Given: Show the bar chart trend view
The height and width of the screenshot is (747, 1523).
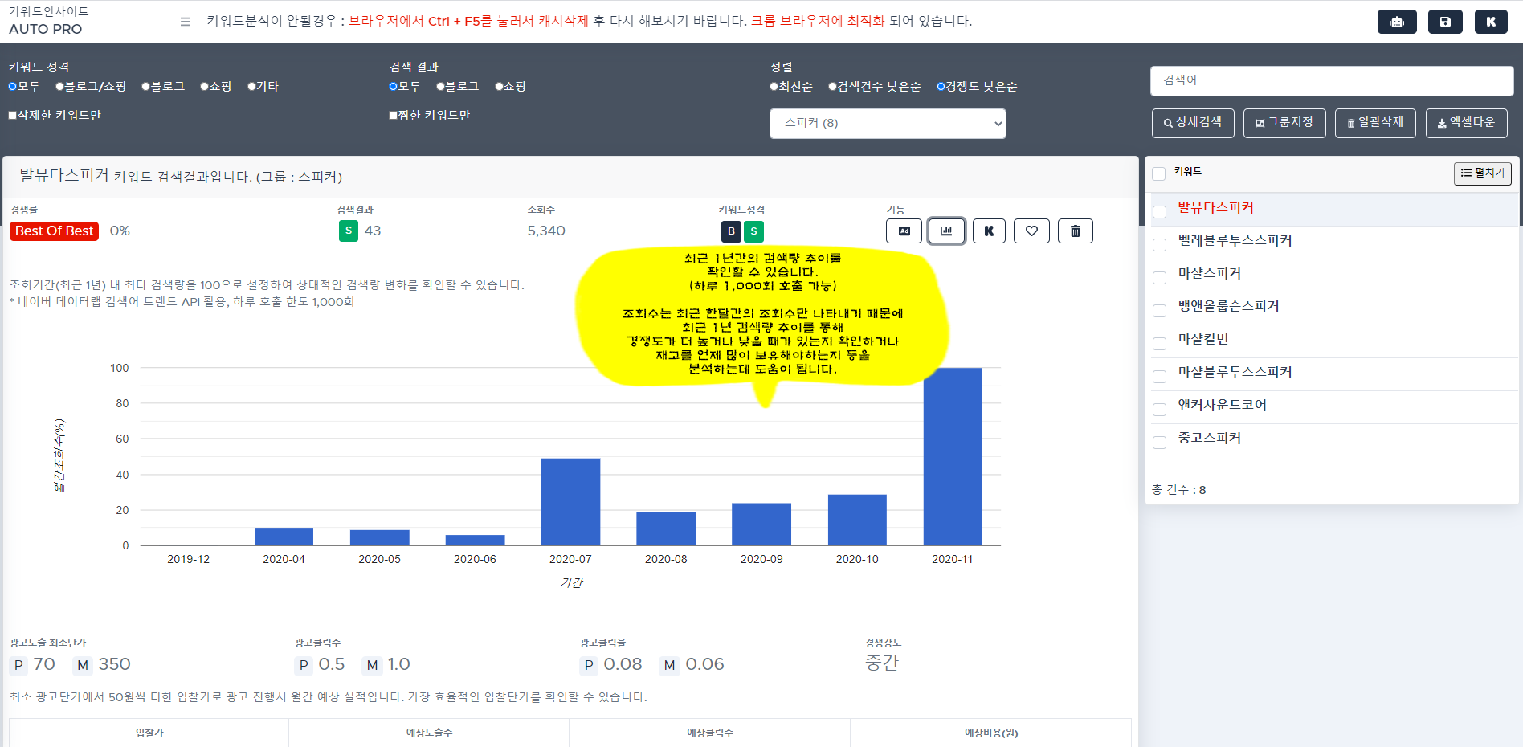Looking at the screenshot, I should [x=946, y=231].
